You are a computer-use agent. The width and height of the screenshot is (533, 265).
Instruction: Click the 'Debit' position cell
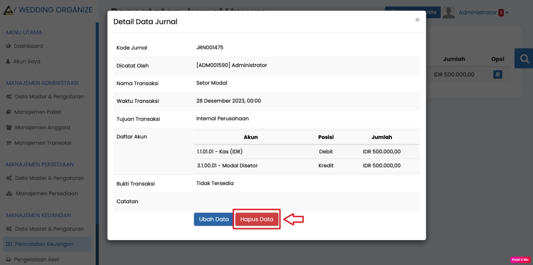pos(326,152)
